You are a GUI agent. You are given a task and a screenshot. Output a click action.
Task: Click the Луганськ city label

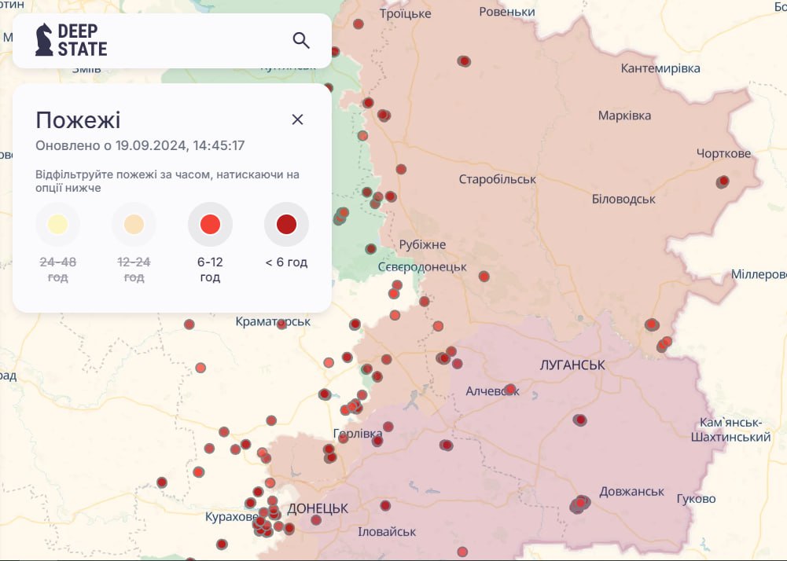572,365
